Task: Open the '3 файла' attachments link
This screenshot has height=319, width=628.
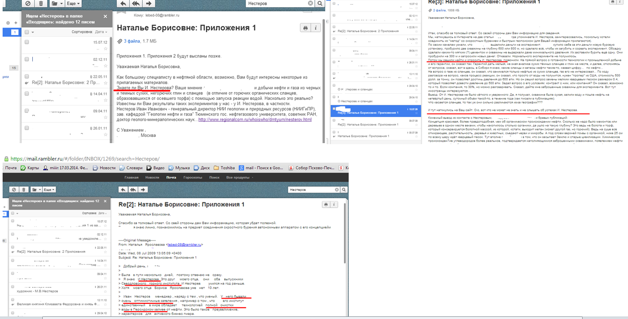Action: [x=132, y=41]
